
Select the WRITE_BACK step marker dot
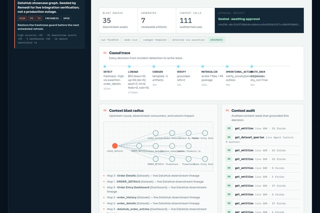(x=252, y=67)
